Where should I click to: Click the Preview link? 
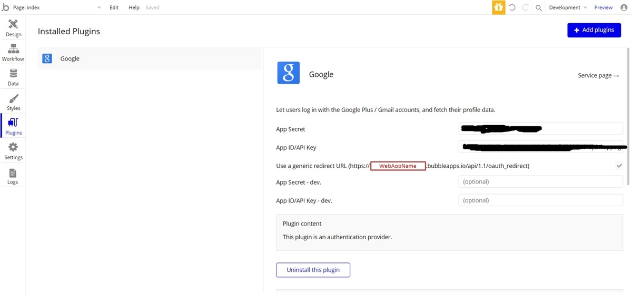coord(603,8)
